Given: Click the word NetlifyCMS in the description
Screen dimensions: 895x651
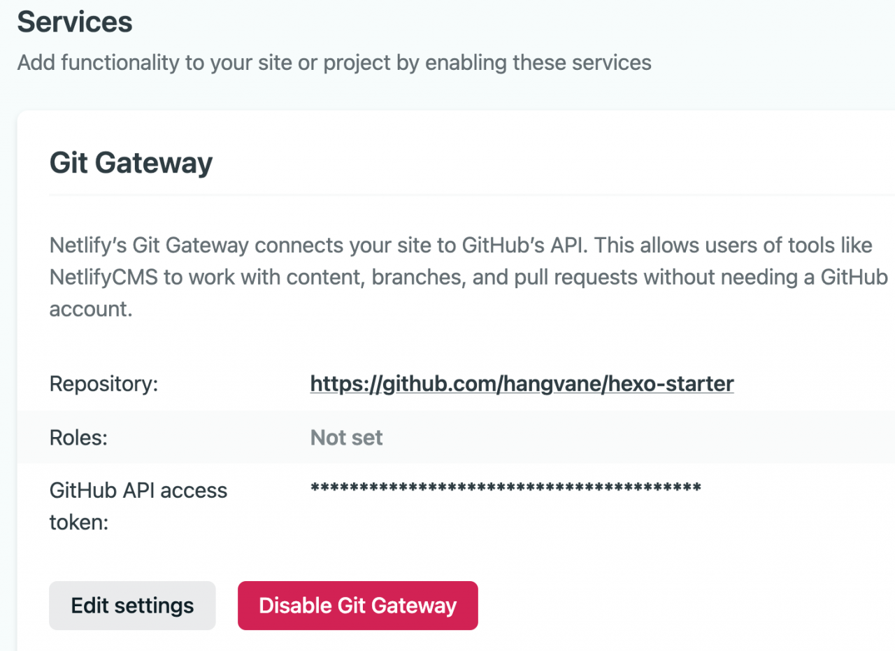Looking at the screenshot, I should (x=103, y=278).
